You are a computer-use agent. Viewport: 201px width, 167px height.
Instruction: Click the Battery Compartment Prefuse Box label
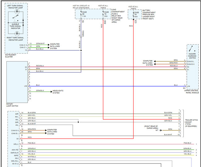[x=149, y=14]
